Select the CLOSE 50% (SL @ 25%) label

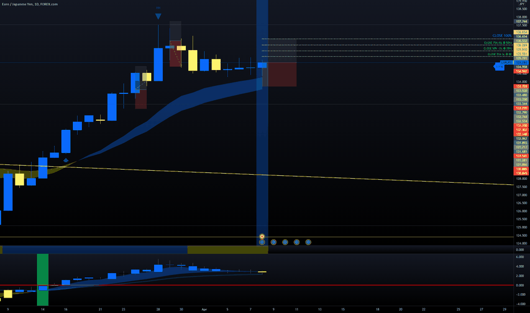pos(498,48)
